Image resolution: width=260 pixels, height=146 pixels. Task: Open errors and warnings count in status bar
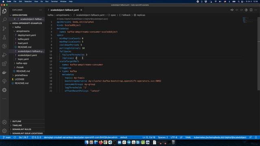tap(36, 137)
